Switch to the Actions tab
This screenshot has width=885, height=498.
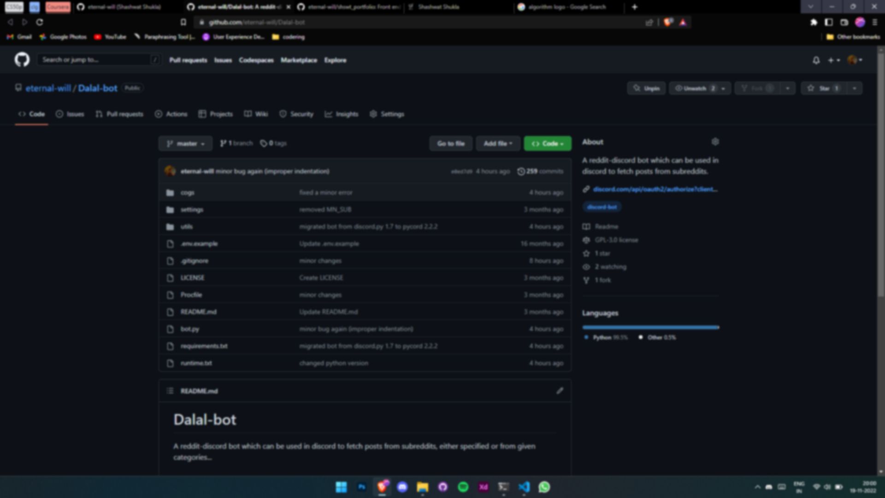point(171,114)
